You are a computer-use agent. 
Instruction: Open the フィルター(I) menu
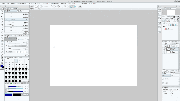tap(72, 4)
